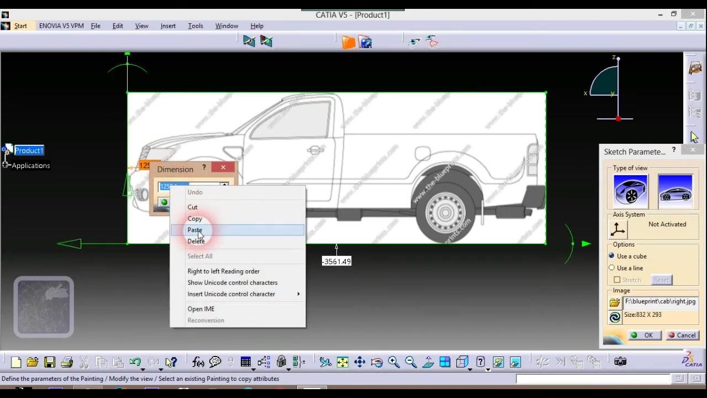Save using the floppy disk icon
The height and width of the screenshot is (398, 707).
(50, 362)
